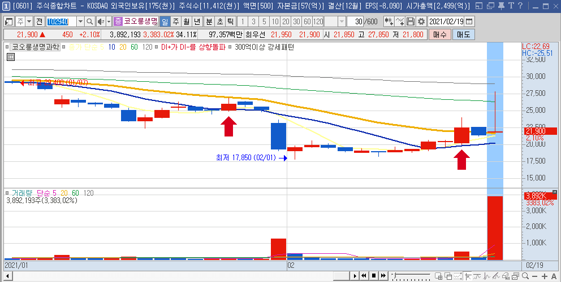Screen dimensions: 561x282
Task: Click the 매도 sell button
Action: [x=463, y=34]
